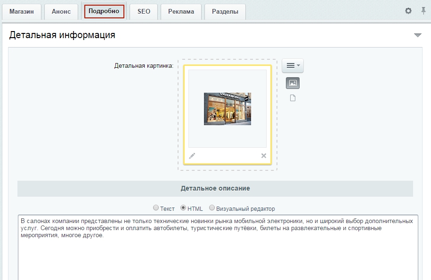The width and height of the screenshot is (431, 280).
Task: Click into the detailed description textarea
Action: tap(218, 247)
